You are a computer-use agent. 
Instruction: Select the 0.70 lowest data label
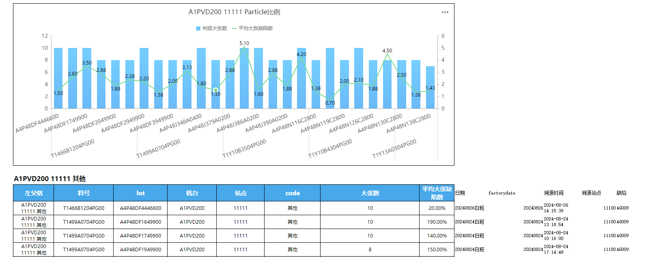click(x=330, y=103)
